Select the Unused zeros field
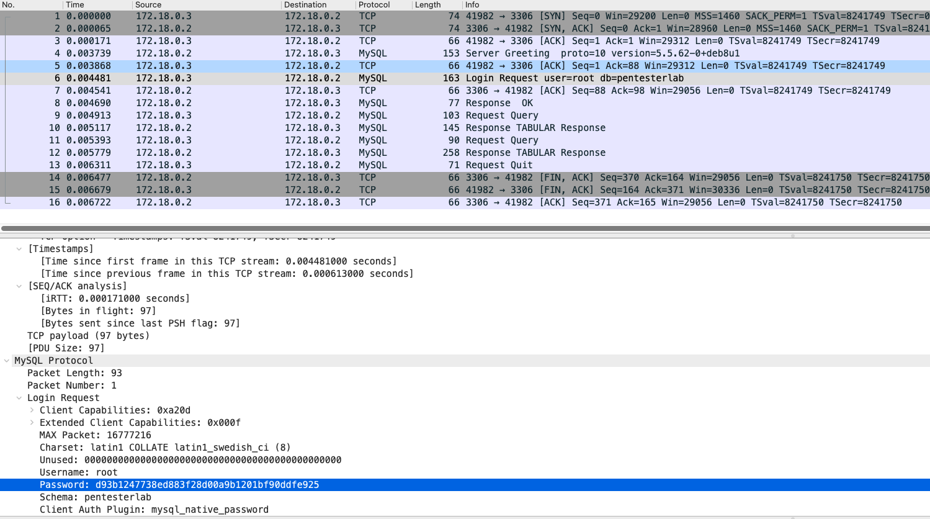930x519 pixels. pyautogui.click(x=190, y=460)
